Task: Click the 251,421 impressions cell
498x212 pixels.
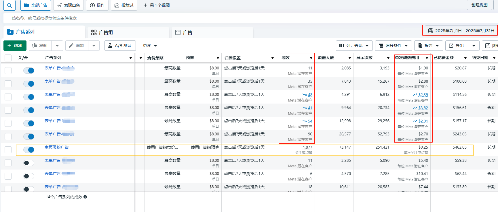Action: point(382,147)
